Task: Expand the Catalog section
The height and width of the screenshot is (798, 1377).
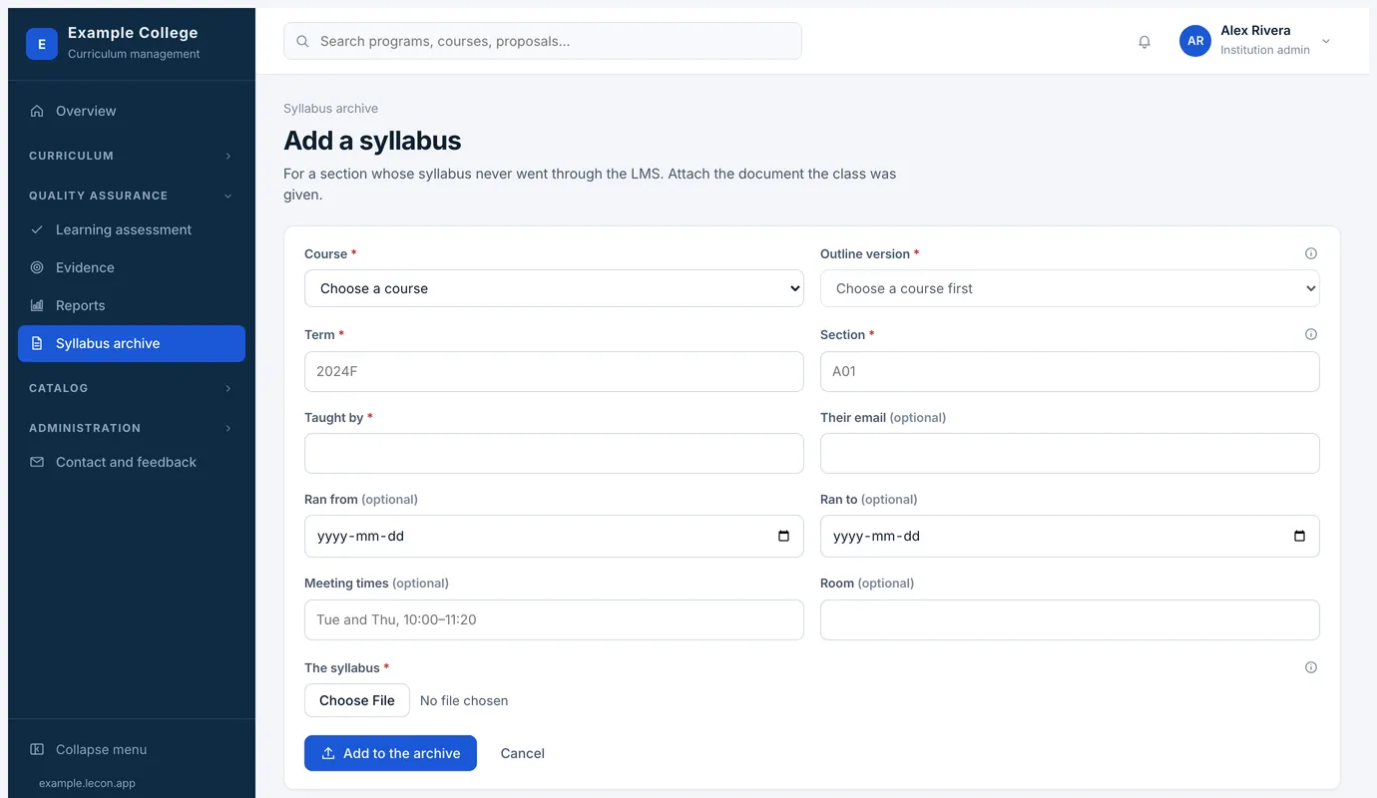Action: tap(131, 388)
